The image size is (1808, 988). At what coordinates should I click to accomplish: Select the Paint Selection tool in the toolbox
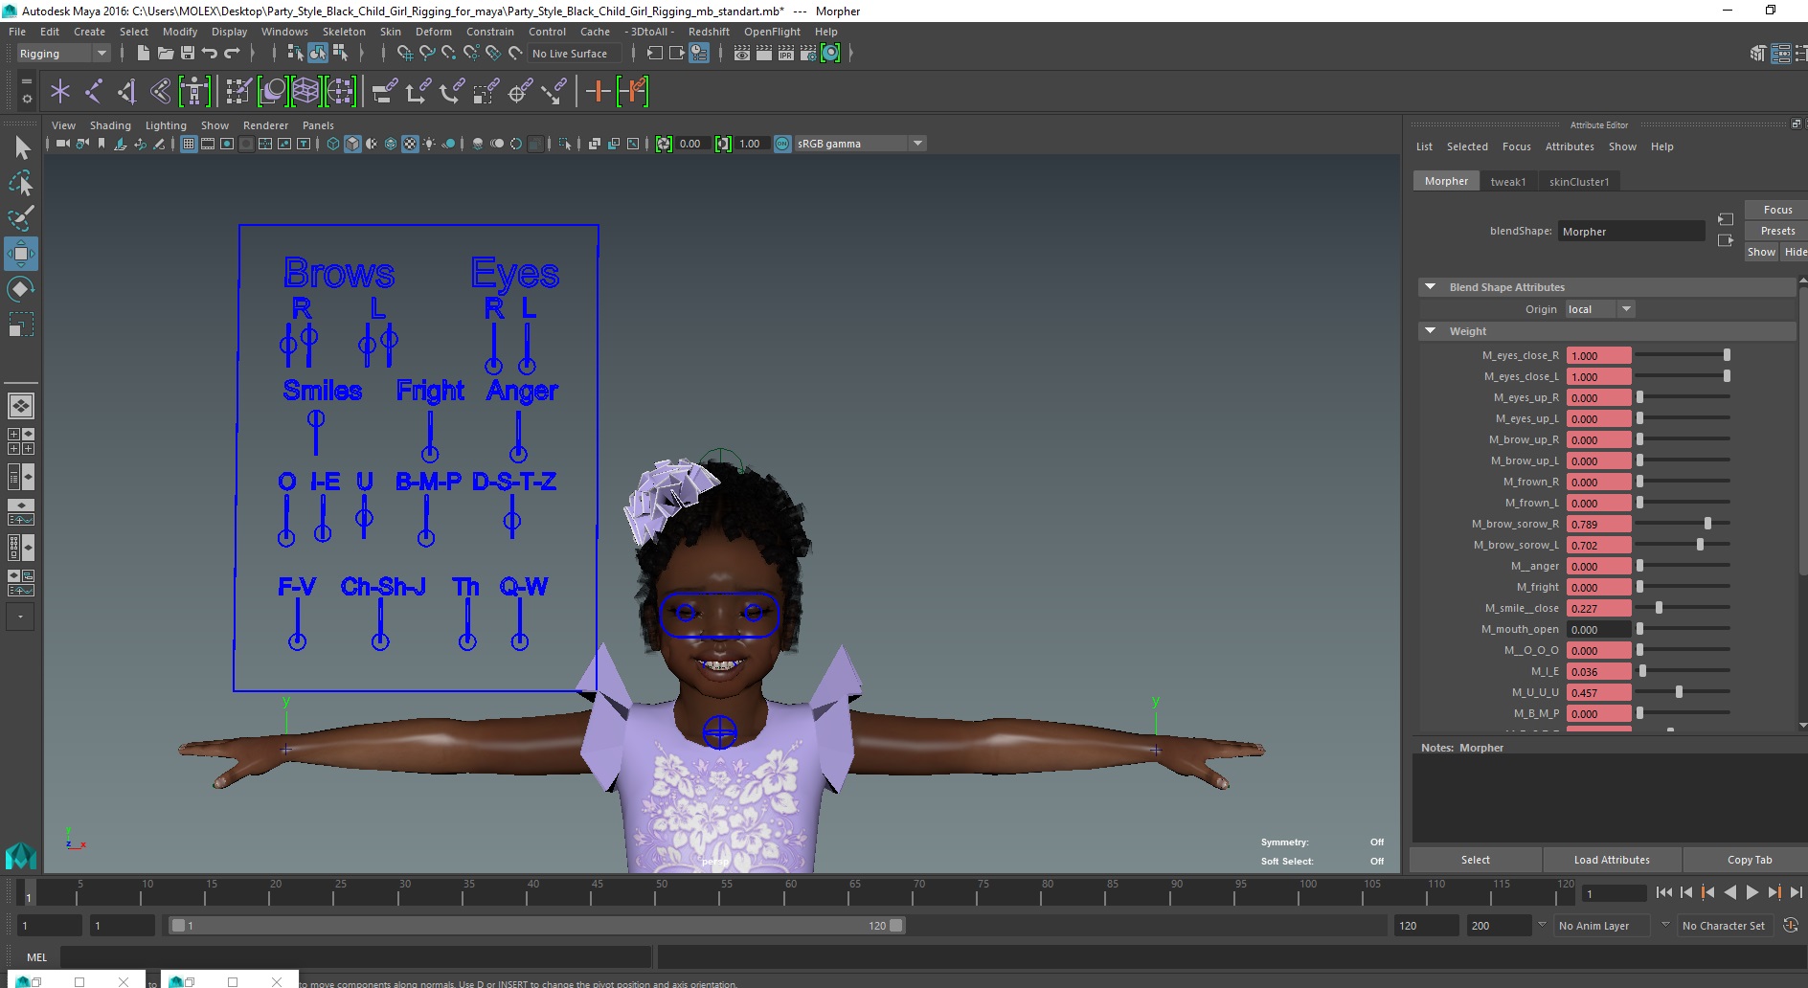[21, 218]
